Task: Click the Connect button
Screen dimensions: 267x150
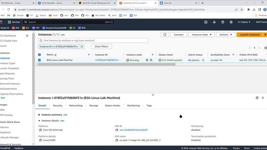Action: [179, 35]
